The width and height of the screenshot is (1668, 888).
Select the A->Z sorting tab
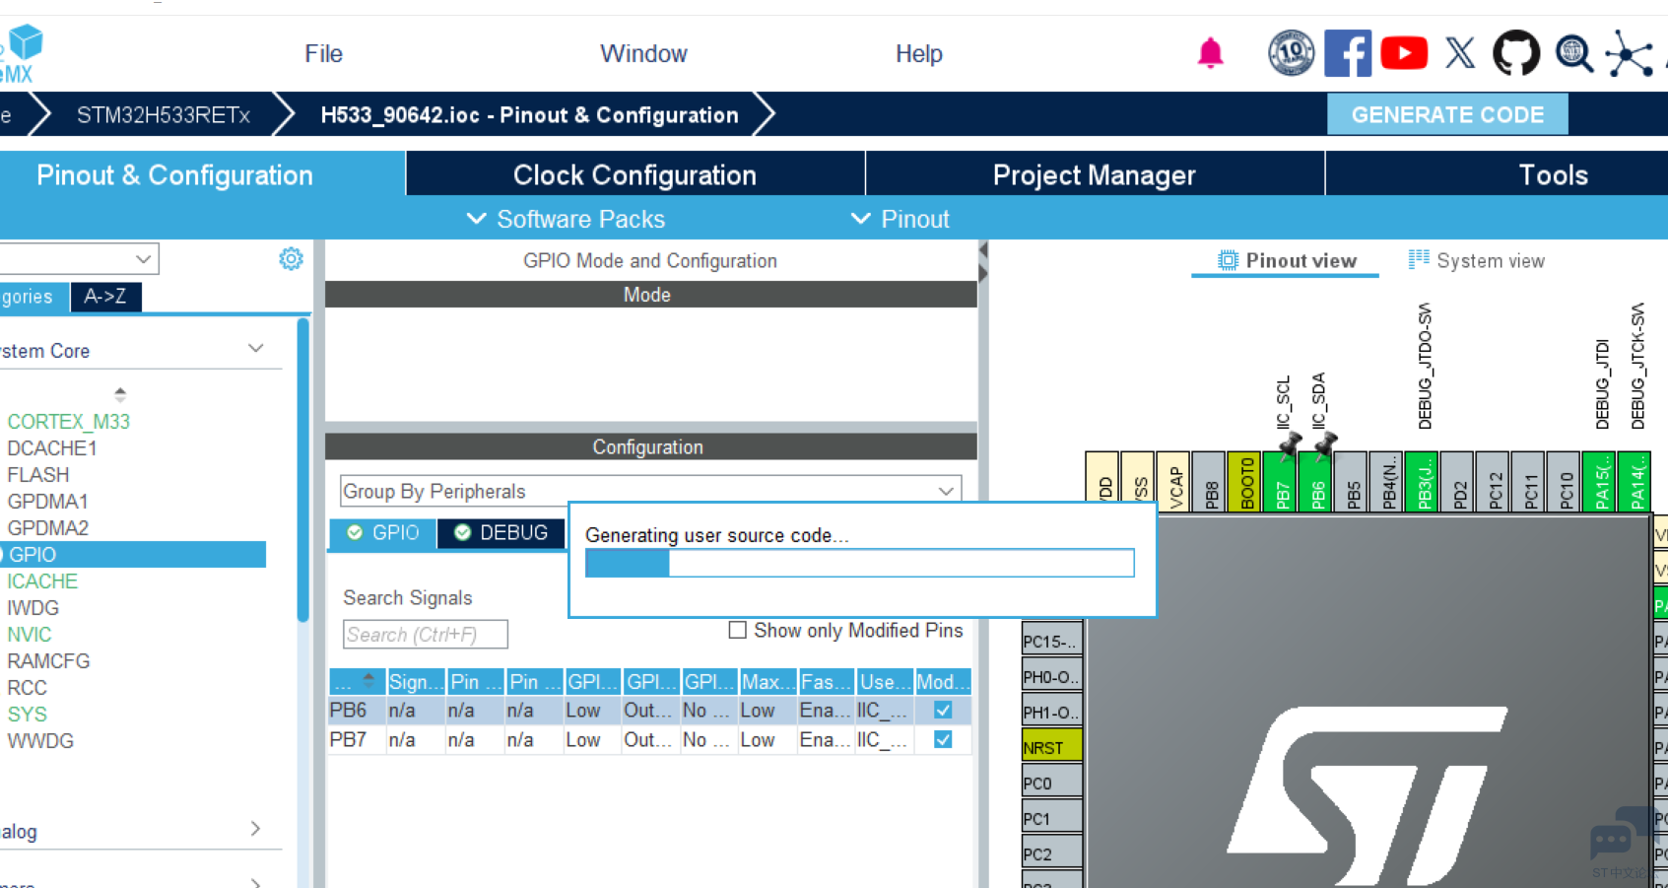click(x=105, y=296)
